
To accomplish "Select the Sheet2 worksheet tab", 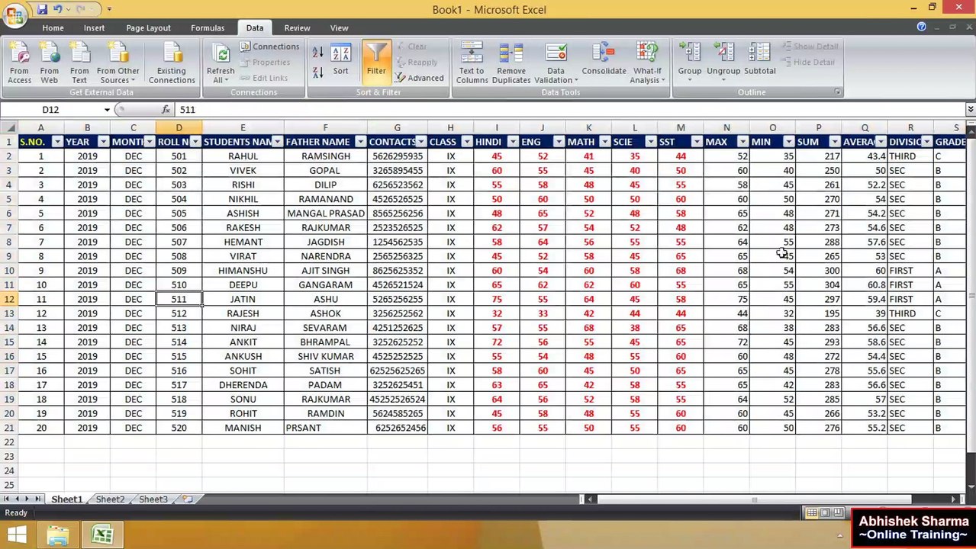I will pyautogui.click(x=110, y=499).
